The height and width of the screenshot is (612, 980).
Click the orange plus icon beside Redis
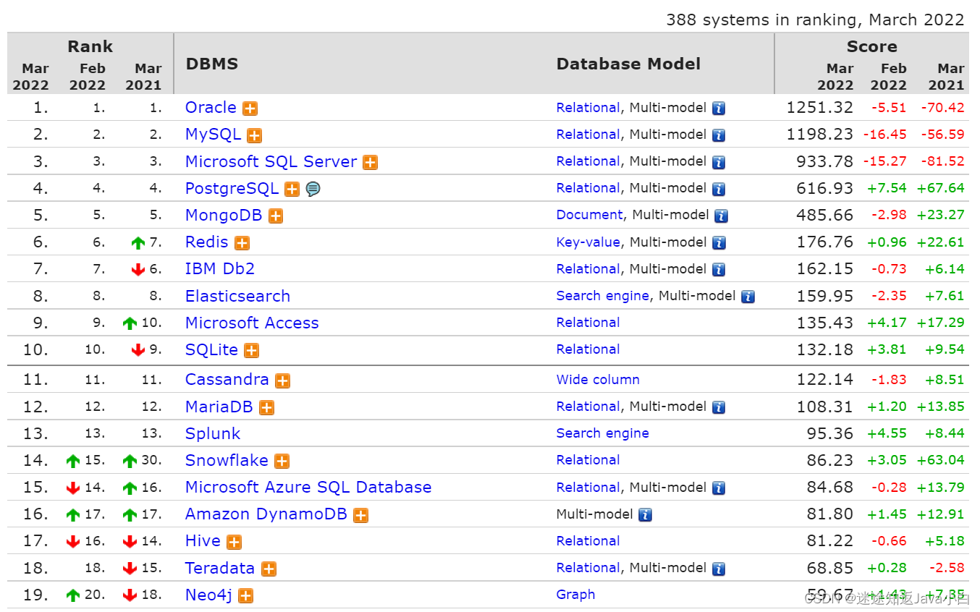(x=242, y=243)
